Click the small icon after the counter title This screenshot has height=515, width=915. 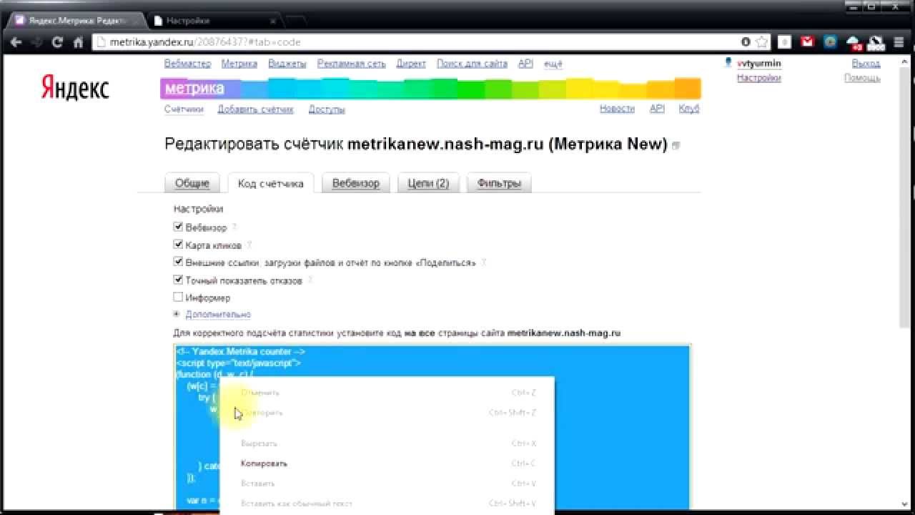(x=676, y=146)
